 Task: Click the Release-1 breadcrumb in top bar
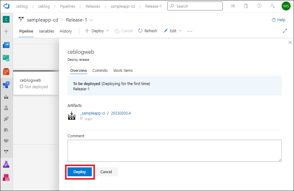click(x=153, y=6)
